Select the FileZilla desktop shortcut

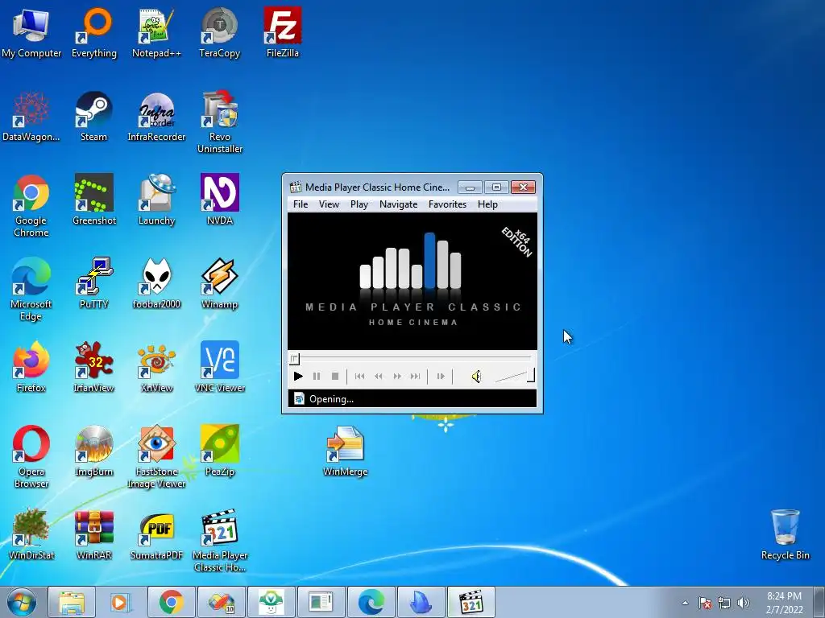283,32
